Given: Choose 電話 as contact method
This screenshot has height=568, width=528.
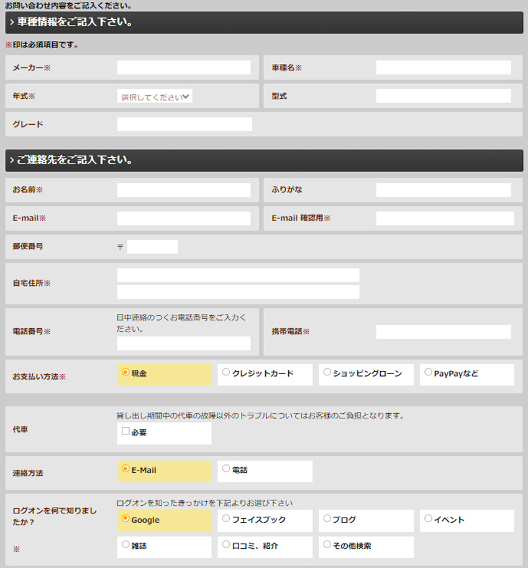Looking at the screenshot, I should [226, 469].
